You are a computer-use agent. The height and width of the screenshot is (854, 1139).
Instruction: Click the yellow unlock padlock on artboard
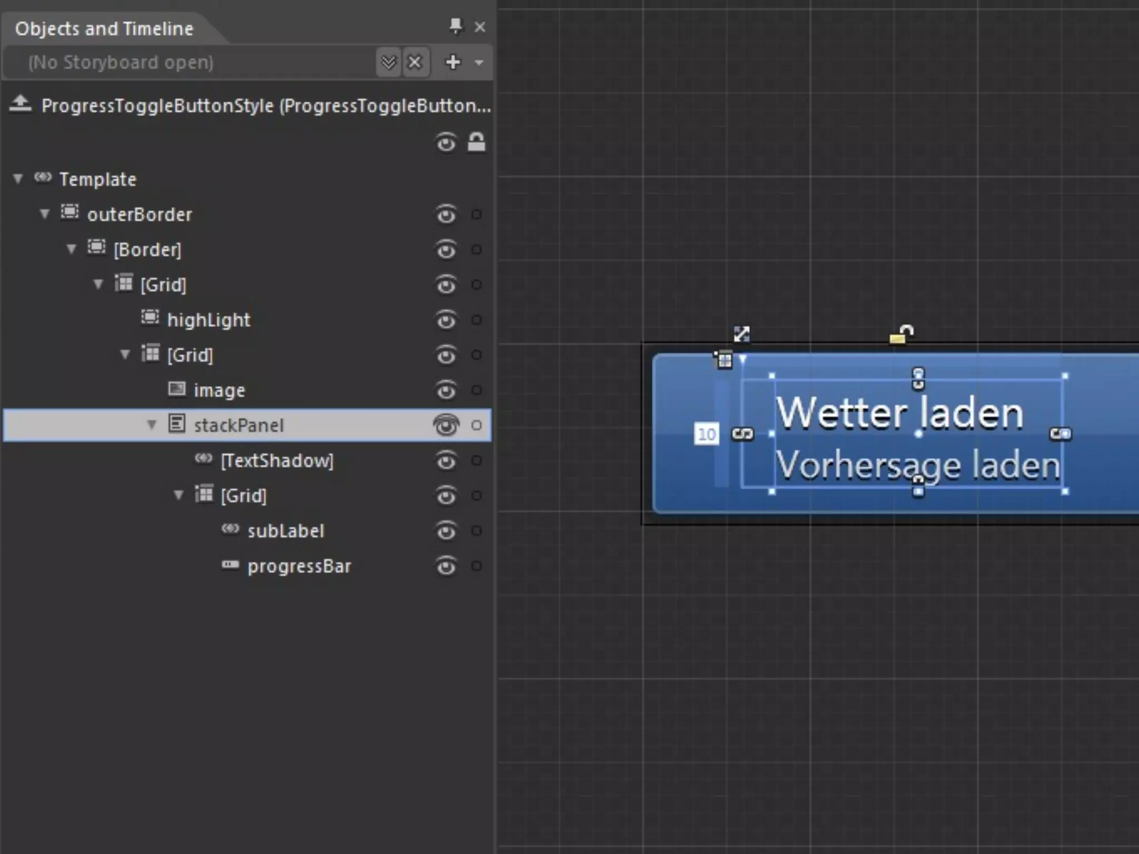901,334
